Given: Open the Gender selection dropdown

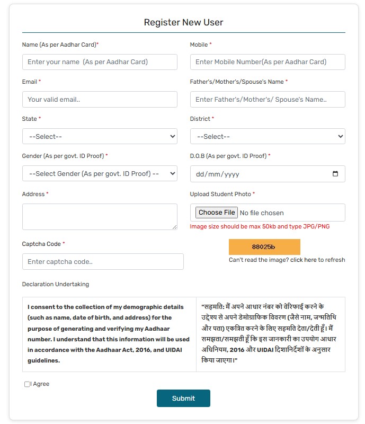Looking at the screenshot, I should (x=100, y=173).
